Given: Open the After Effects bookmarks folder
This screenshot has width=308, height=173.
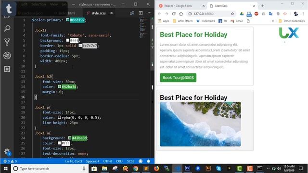Looking at the screenshot, I should pos(183,21).
